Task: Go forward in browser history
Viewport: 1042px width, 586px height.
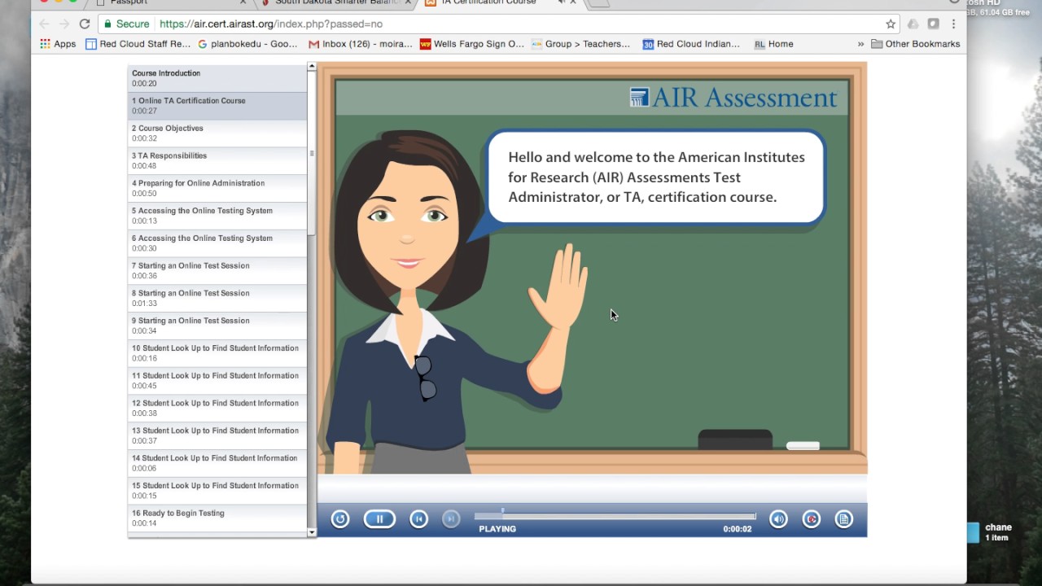Action: [64, 24]
